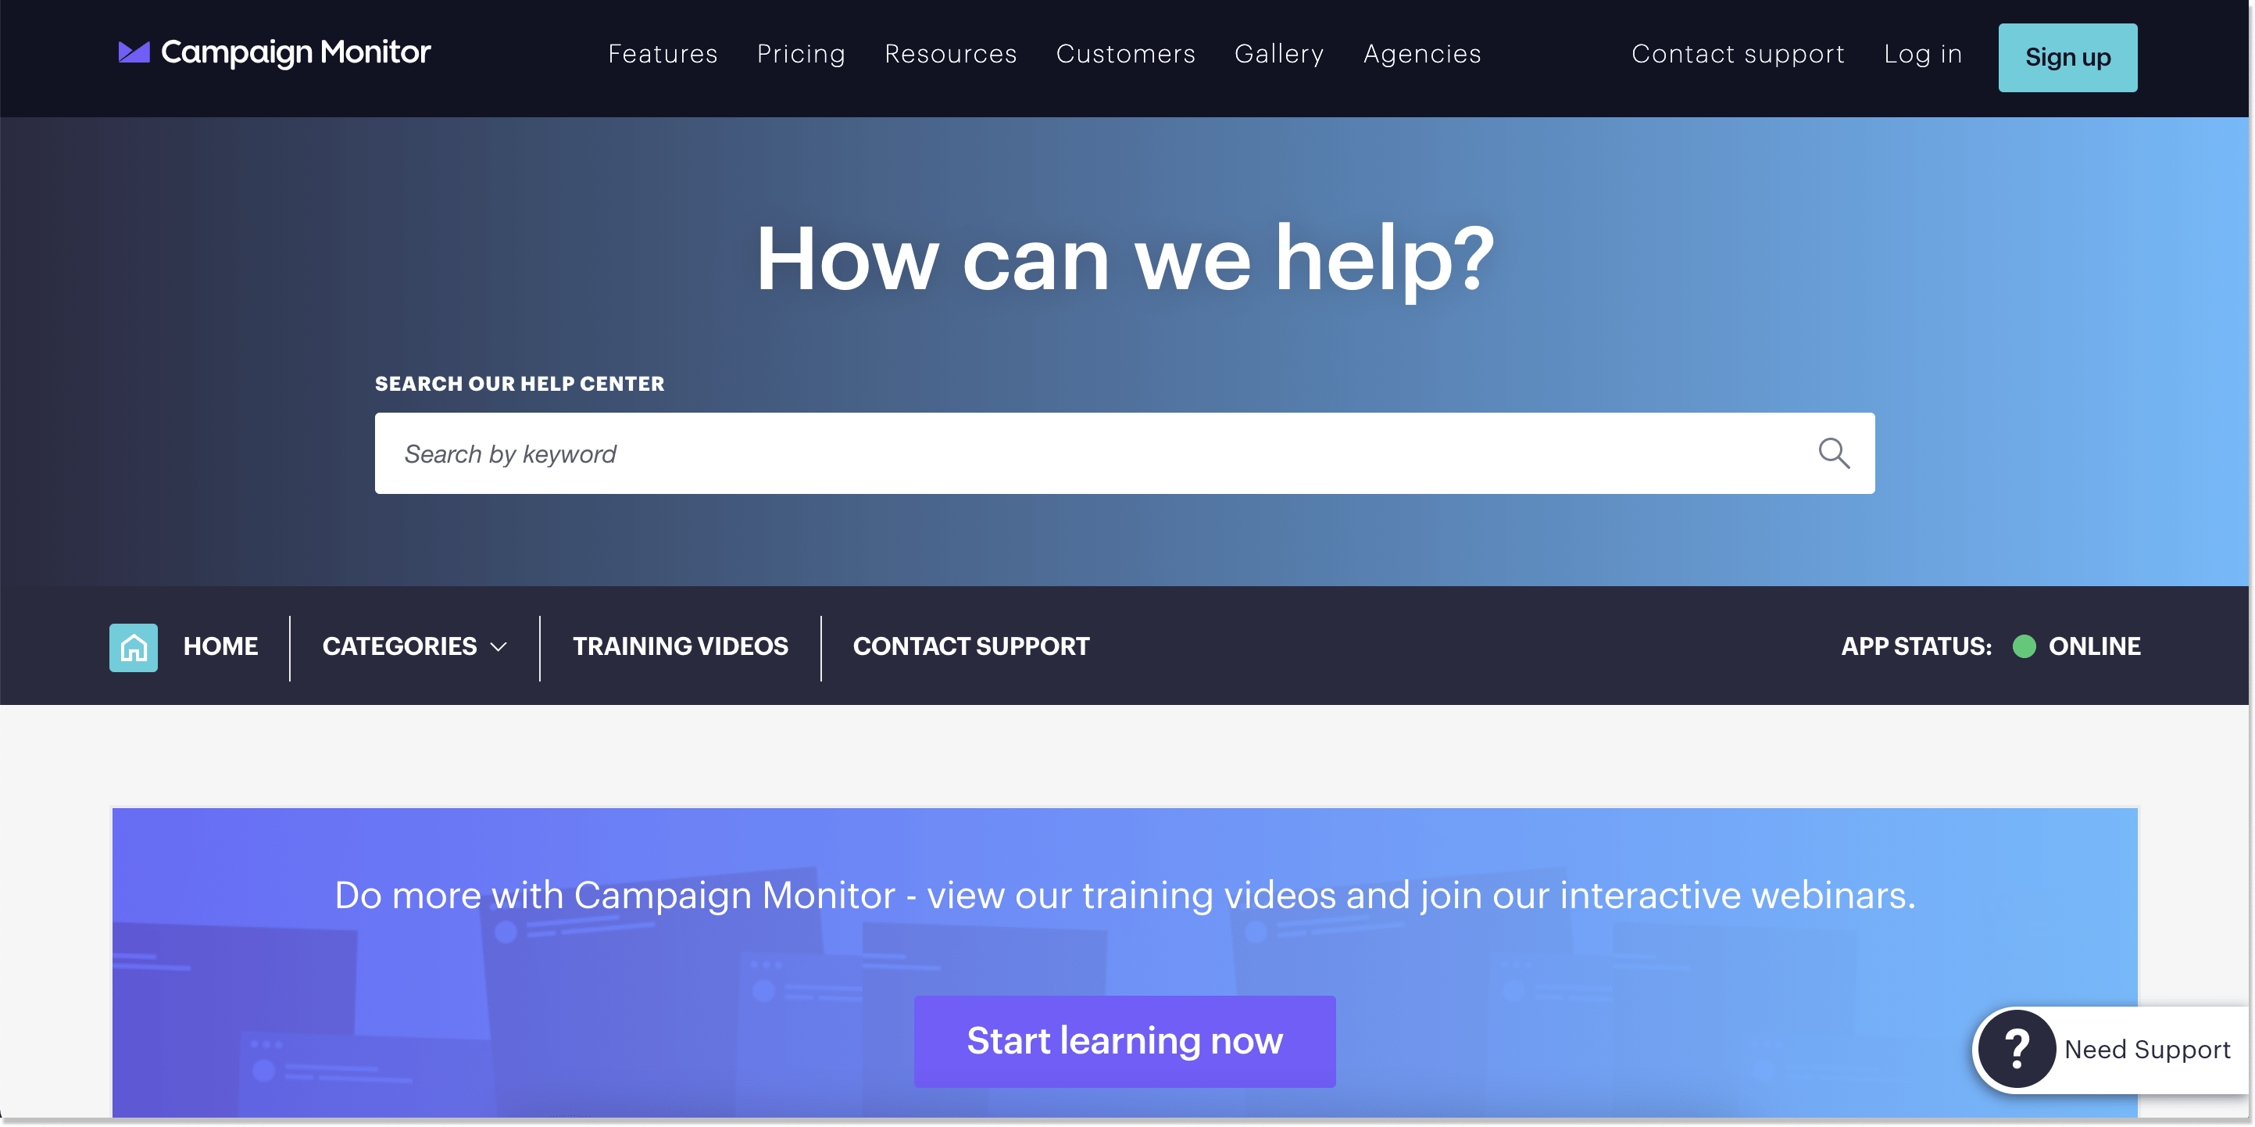
Task: Select the Customers menu item
Action: [x=1126, y=53]
